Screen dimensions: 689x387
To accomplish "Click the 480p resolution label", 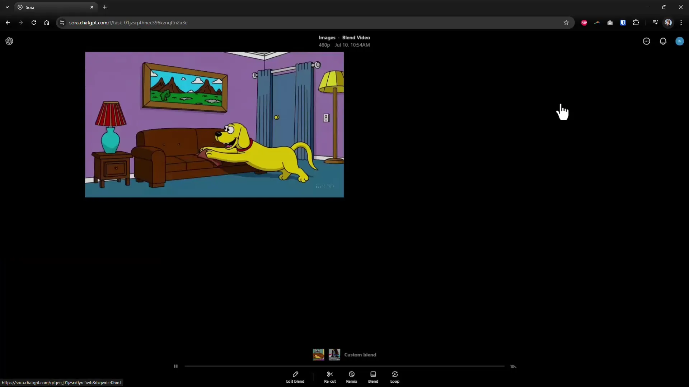I will coord(324,45).
